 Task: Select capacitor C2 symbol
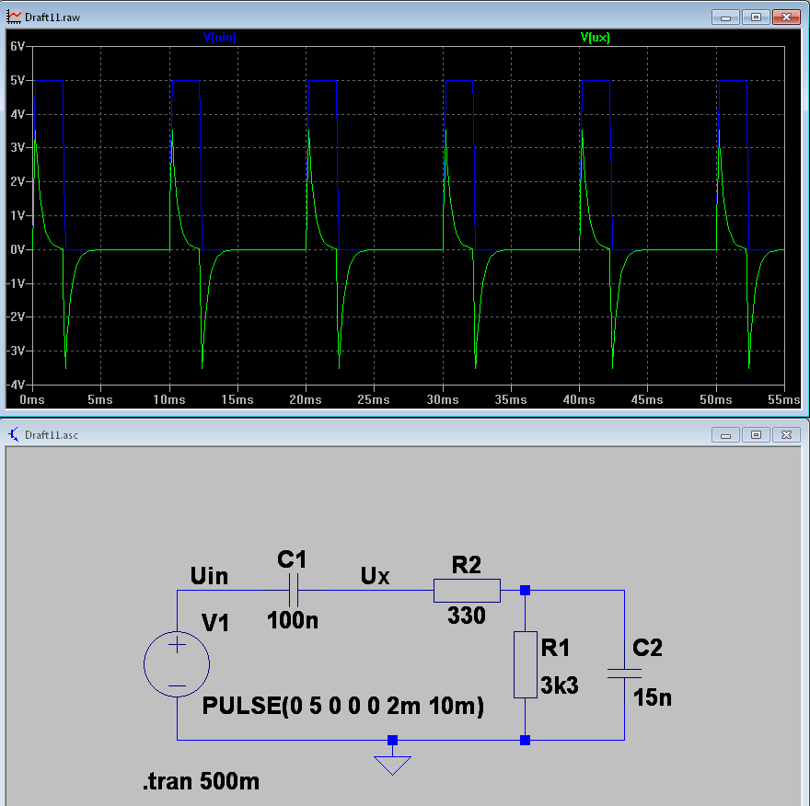(625, 674)
